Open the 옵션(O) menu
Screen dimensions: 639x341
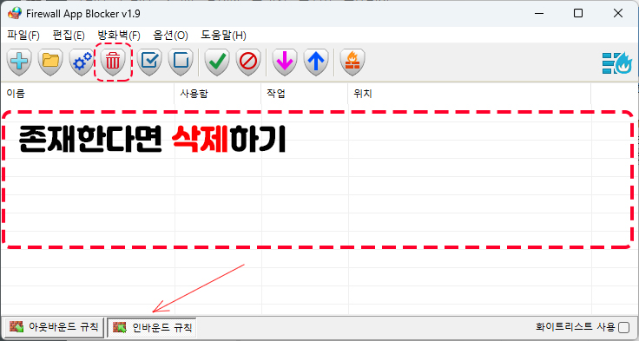click(170, 36)
